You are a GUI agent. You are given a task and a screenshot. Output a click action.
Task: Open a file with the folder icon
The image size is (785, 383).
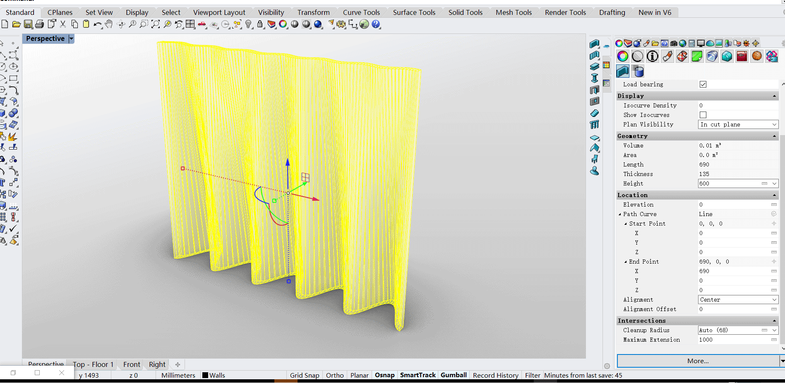click(x=16, y=24)
